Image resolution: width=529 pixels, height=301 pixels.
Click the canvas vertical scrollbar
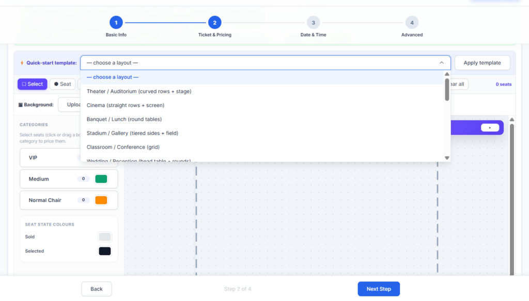pyautogui.click(x=512, y=199)
